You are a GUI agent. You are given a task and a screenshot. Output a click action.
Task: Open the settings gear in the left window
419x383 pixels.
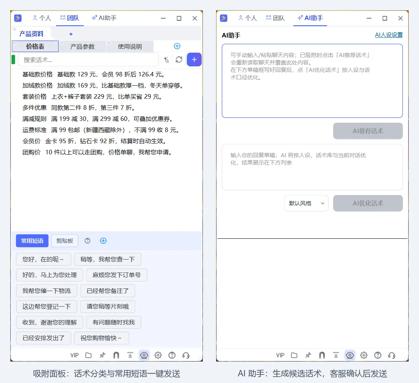[158, 355]
